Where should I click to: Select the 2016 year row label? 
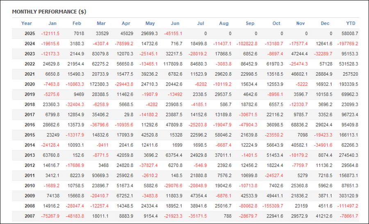(x=30, y=125)
